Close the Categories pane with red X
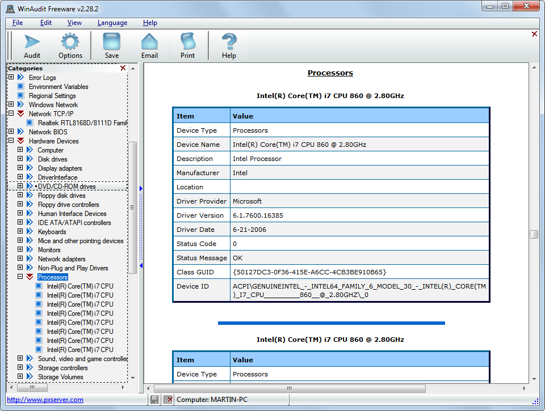Viewport: 545px width, 411px height. tap(123, 68)
